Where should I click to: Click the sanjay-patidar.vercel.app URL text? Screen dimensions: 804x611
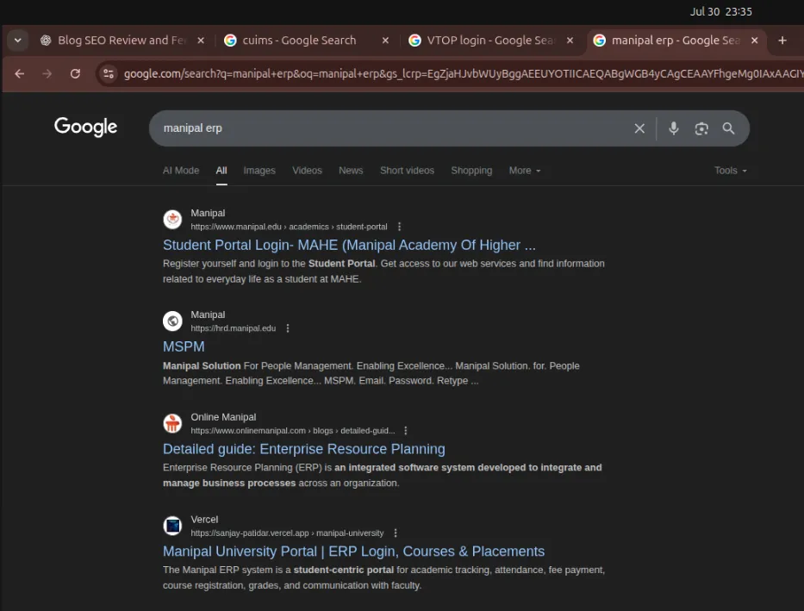click(287, 533)
